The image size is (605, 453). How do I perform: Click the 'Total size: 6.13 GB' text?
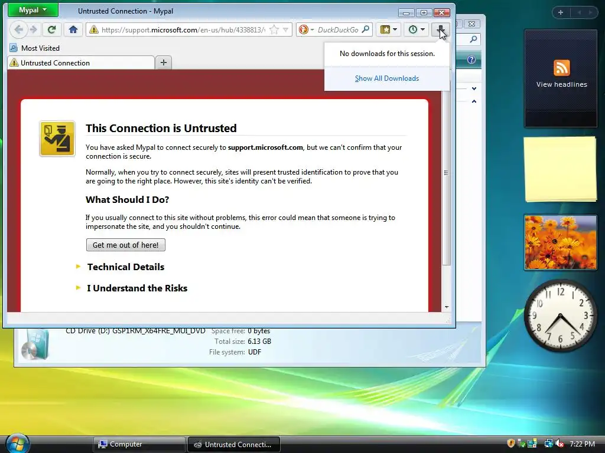pyautogui.click(x=243, y=342)
